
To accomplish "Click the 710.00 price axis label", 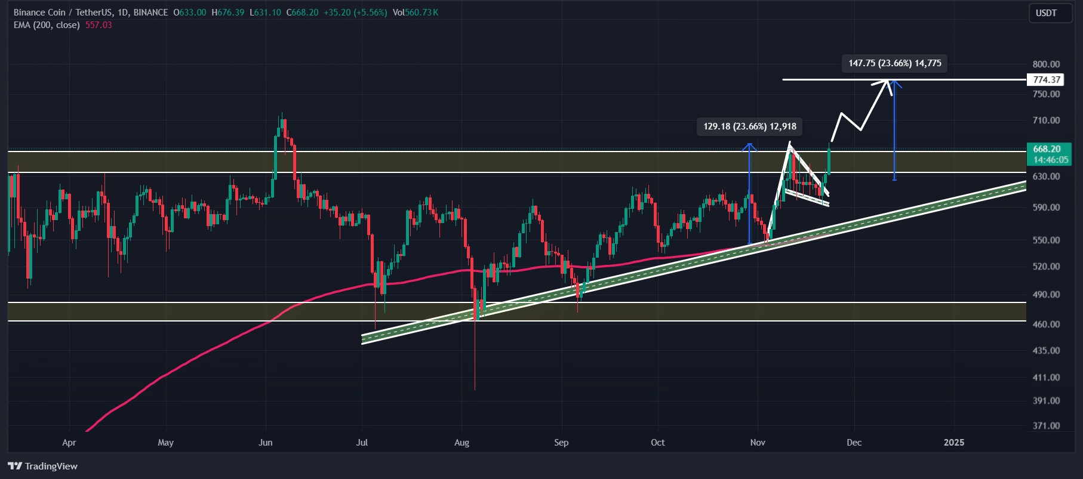I will tap(1046, 120).
